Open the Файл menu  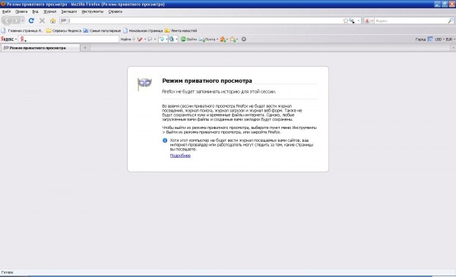(x=6, y=11)
